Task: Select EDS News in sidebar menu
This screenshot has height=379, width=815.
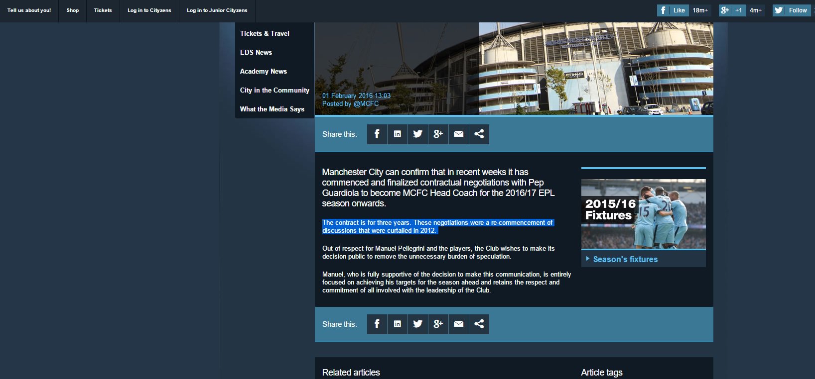Action: (256, 52)
